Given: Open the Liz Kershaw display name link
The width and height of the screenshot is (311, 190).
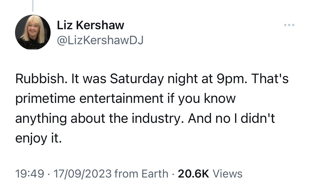Looking at the screenshot, I should click(90, 25).
